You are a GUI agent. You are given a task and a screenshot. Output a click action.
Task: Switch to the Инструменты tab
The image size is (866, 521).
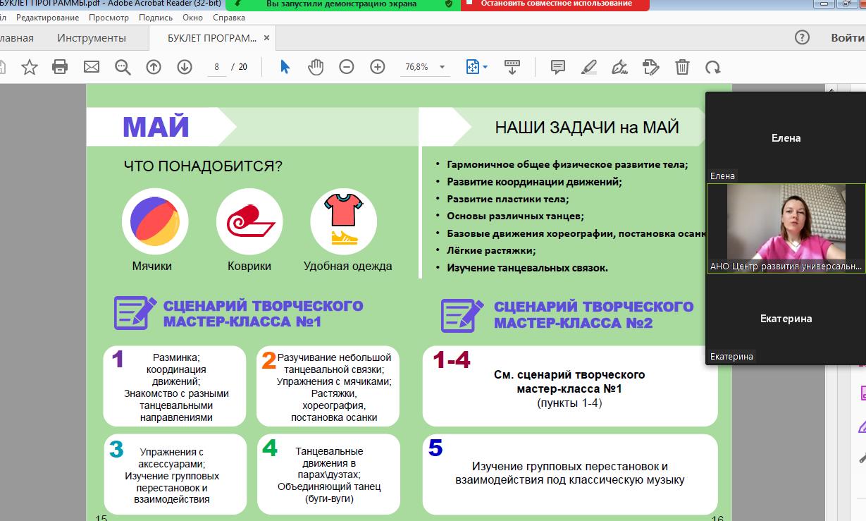point(92,37)
